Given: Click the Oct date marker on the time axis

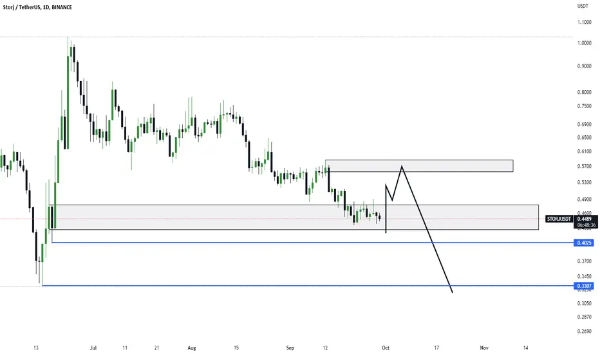Looking at the screenshot, I should [x=386, y=348].
